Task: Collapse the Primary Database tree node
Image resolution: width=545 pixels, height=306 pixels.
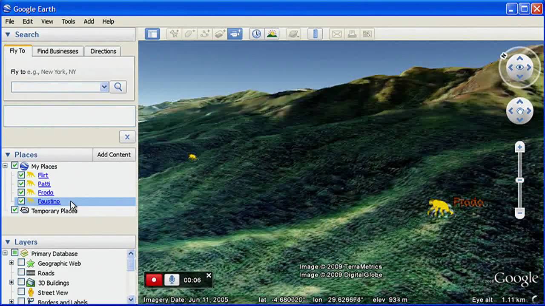Action: point(5,254)
